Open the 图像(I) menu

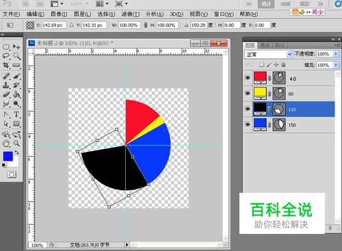[59, 14]
